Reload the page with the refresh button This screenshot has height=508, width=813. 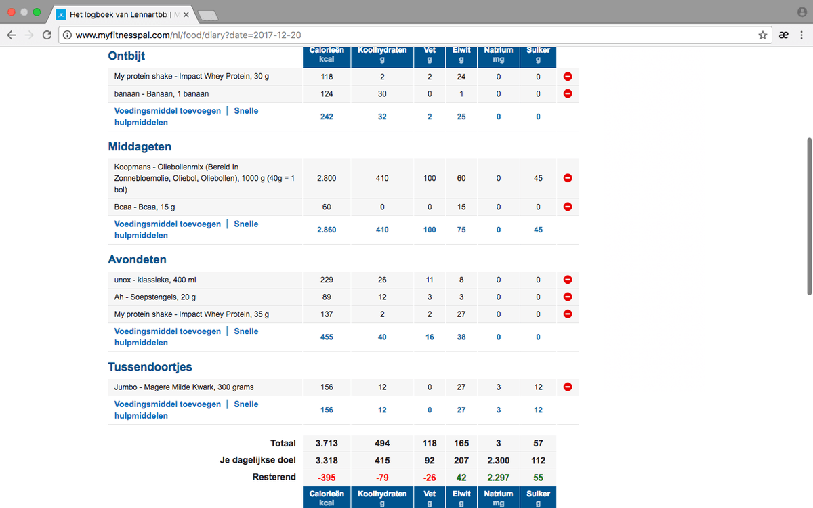pos(47,35)
